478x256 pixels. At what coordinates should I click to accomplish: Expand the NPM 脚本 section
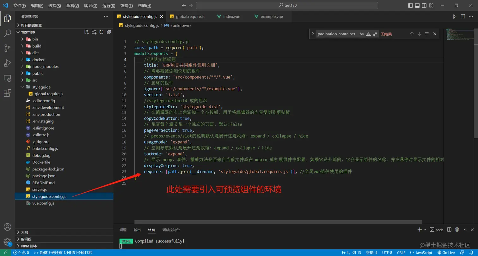[64, 246]
